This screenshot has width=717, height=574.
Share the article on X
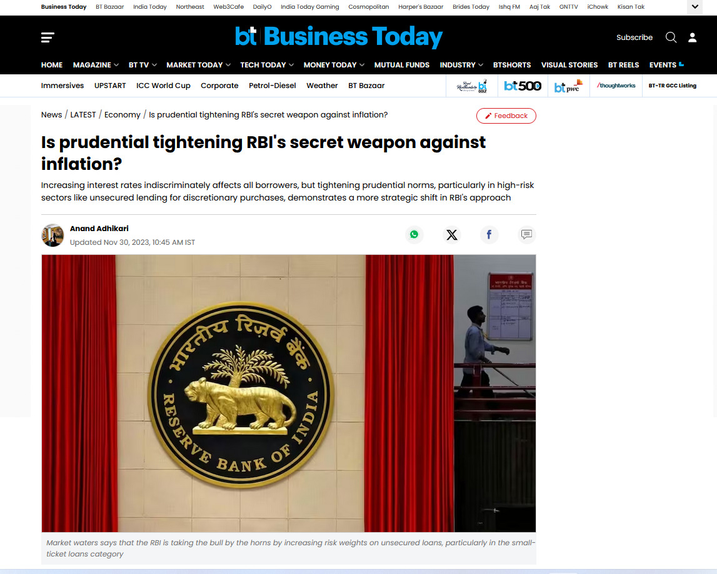coord(451,234)
